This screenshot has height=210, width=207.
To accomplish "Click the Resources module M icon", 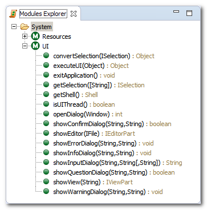I will coord(35,36).
